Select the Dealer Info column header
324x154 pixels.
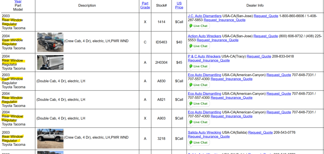pyautogui.click(x=255, y=6)
